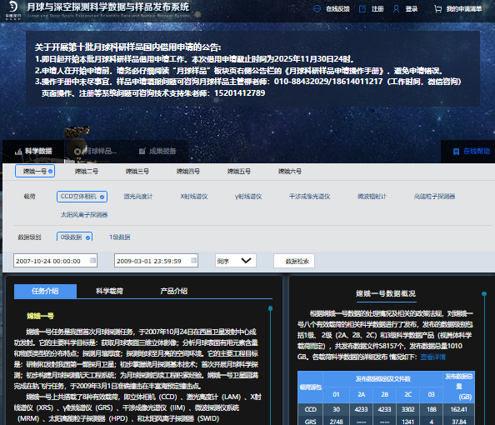495x425 pixels.
Task: Click the 登录 user icon
Action: 396,9
